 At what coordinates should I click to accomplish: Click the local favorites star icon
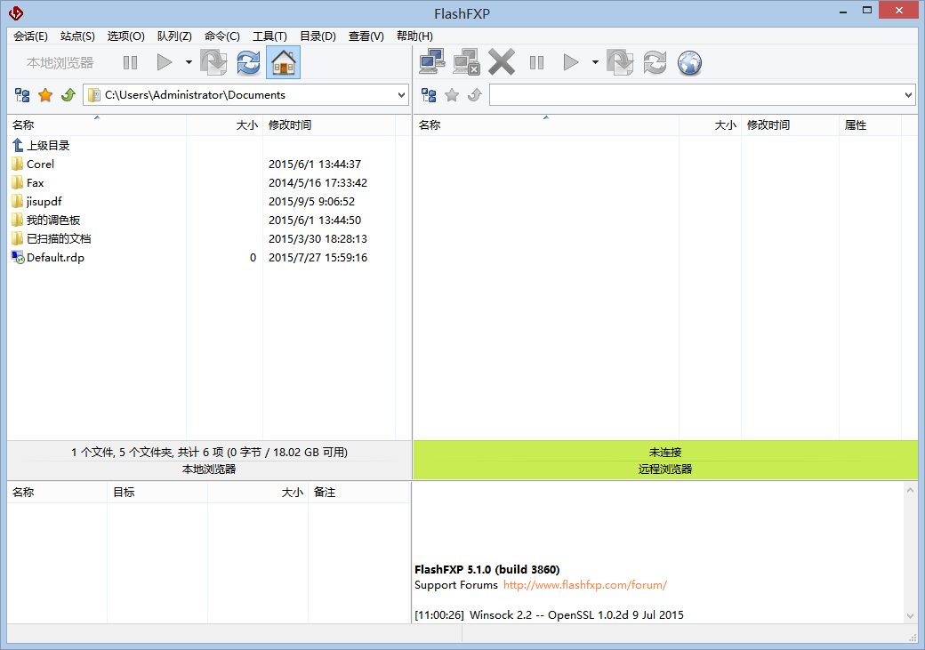[45, 95]
